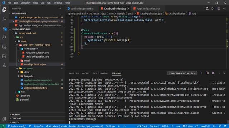Click final-ext-config branch in status bar
This screenshot has height=128, width=229.
point(17,126)
